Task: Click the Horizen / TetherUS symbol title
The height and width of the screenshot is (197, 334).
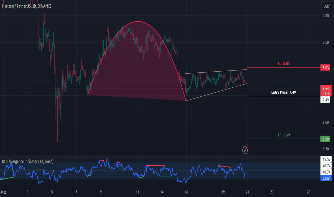Action: click(27, 6)
